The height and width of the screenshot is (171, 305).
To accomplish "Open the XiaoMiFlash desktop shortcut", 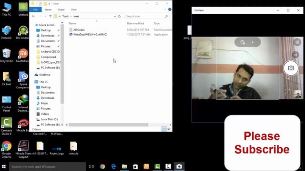I will 23,56.
